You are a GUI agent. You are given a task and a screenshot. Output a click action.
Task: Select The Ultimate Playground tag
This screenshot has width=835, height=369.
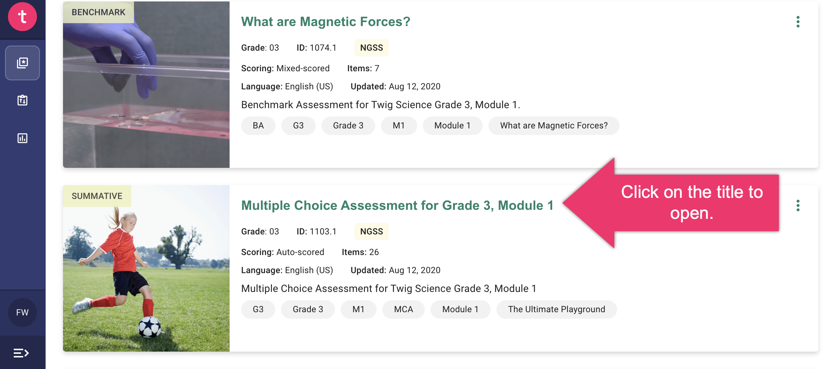point(557,309)
